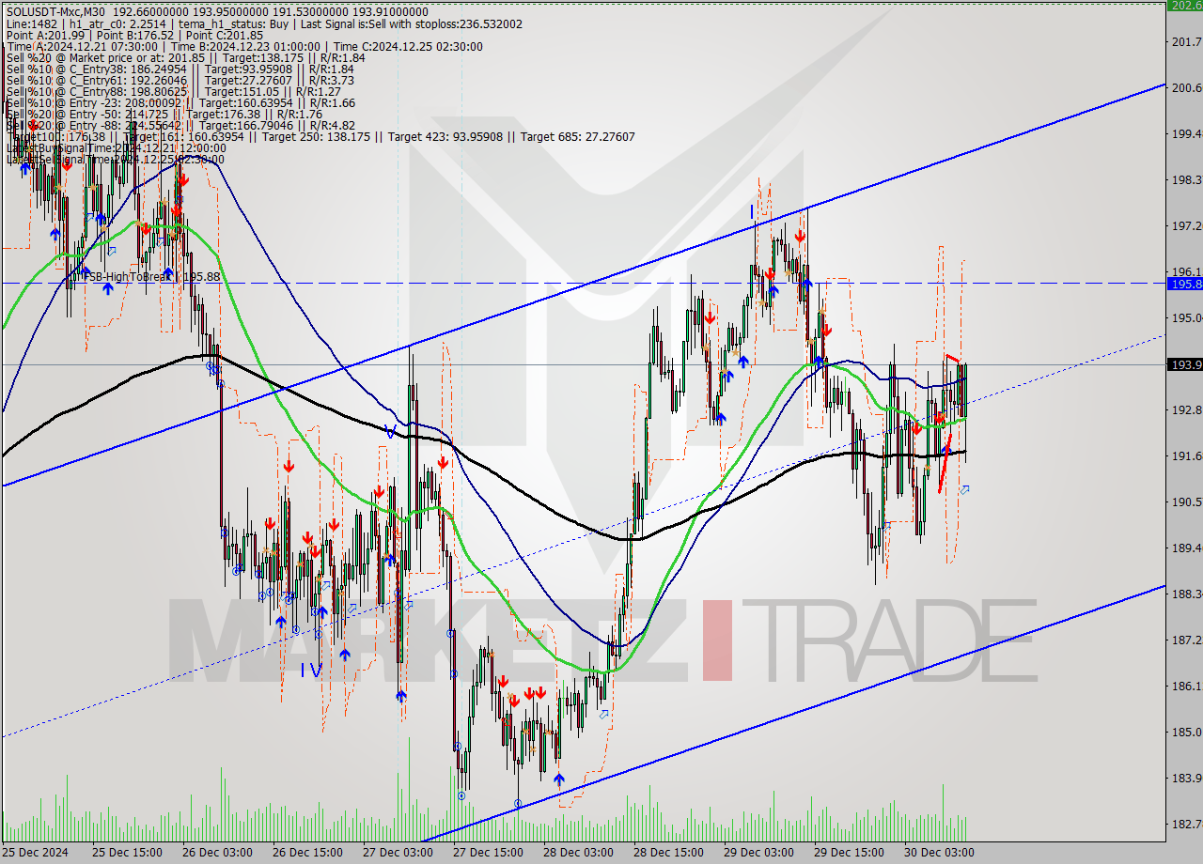
Task: Select the 200.6 price axis label
Action: pos(1186,87)
